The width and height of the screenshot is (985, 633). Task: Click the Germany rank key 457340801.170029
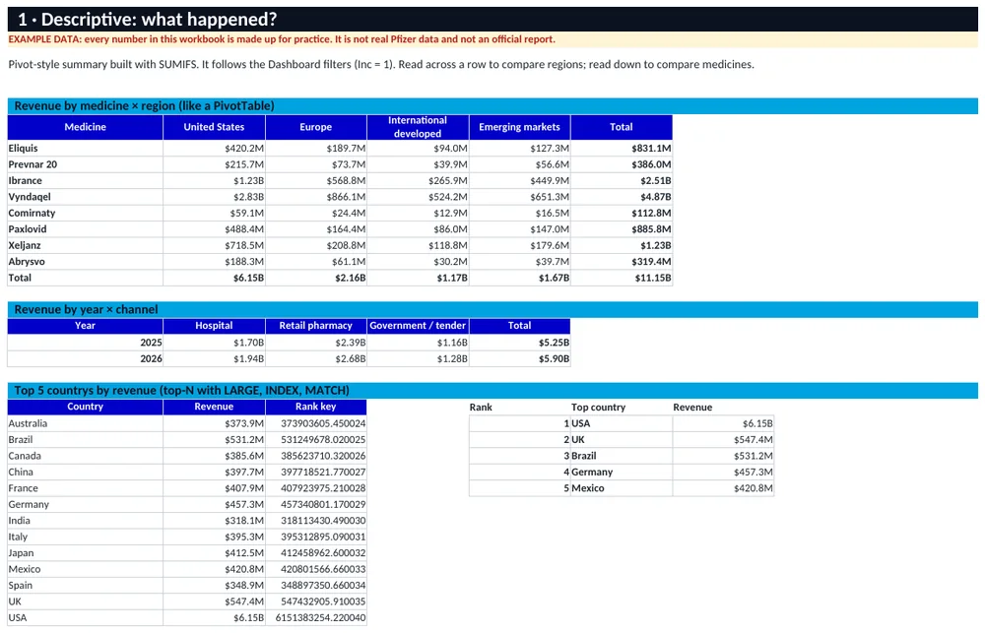(x=316, y=504)
